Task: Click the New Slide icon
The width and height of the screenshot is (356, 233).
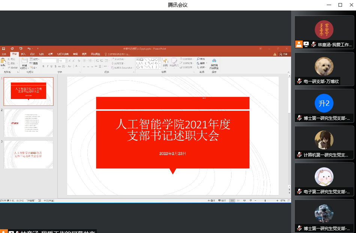Action: tap(24, 62)
